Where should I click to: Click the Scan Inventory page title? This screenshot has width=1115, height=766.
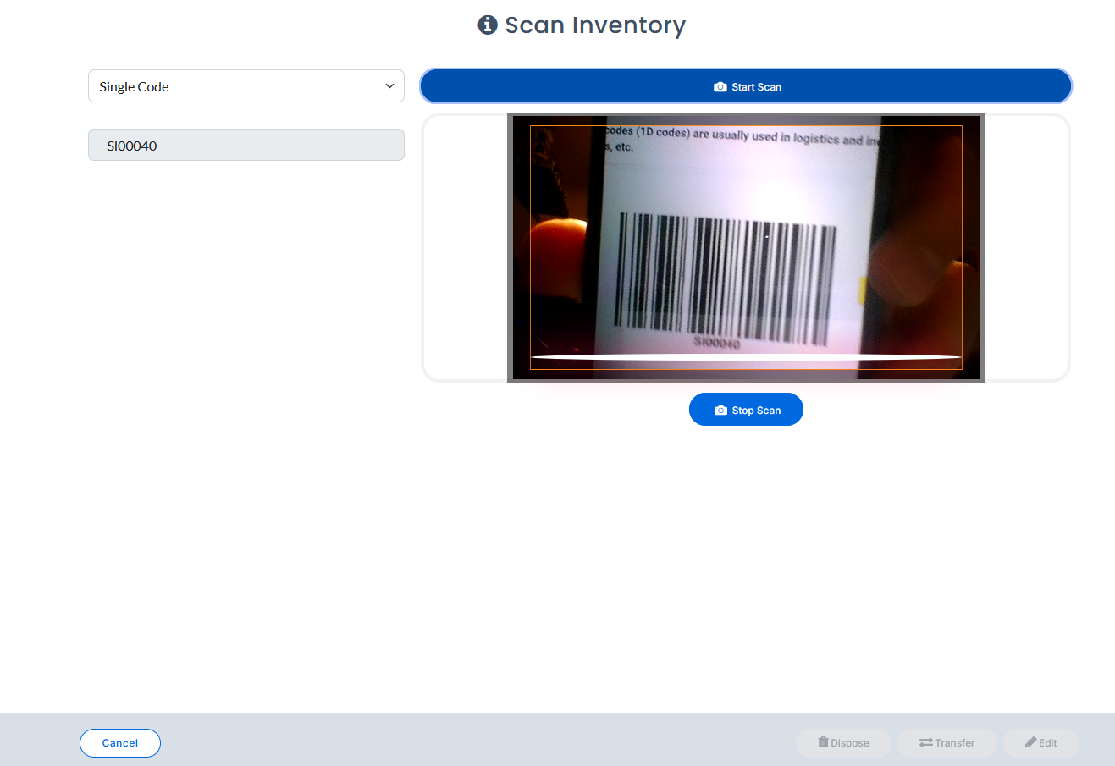pyautogui.click(x=595, y=25)
